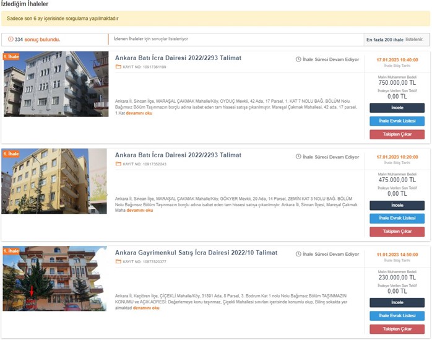Open the Ankara Gayrimenkul Satış İcra Dairesi 2022/10 title
The height and width of the screenshot is (340, 432).
pos(196,253)
